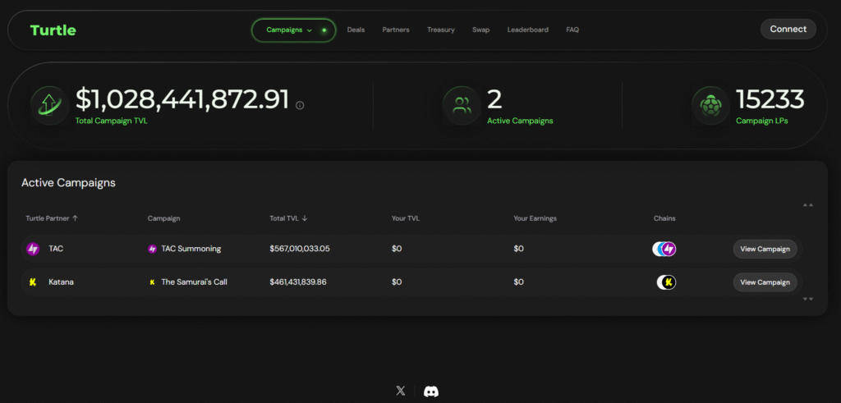The width and height of the screenshot is (841, 403).
Task: Click the Connect wallet button
Action: (788, 30)
